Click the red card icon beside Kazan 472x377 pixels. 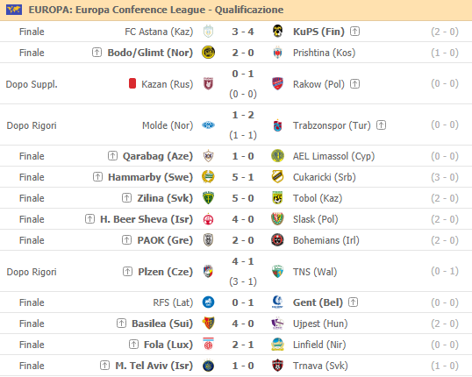[x=132, y=83]
